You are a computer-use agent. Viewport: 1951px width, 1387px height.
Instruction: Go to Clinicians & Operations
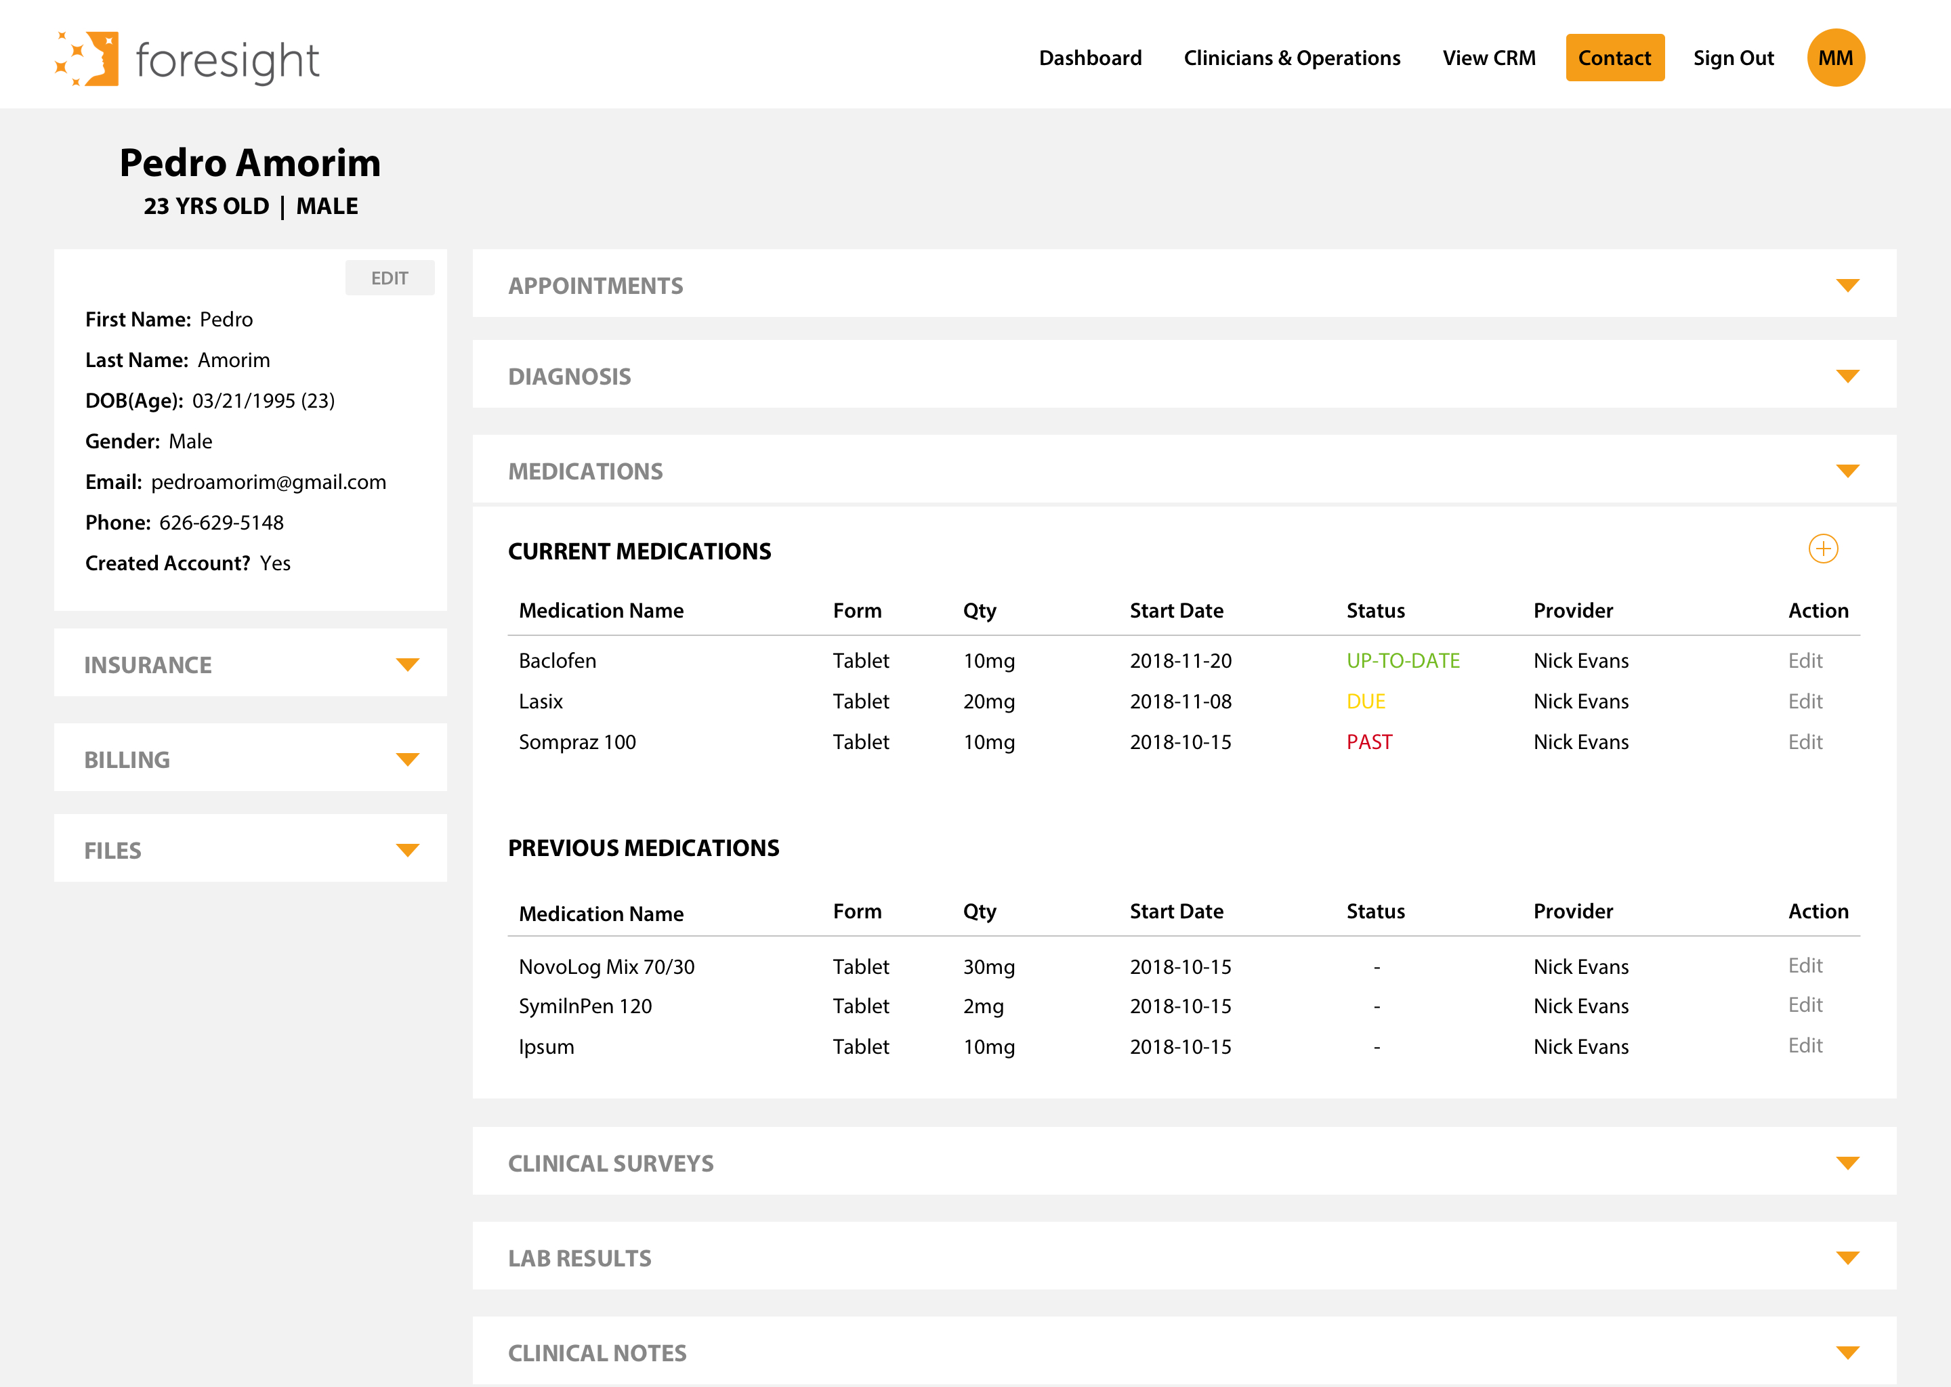click(1291, 58)
